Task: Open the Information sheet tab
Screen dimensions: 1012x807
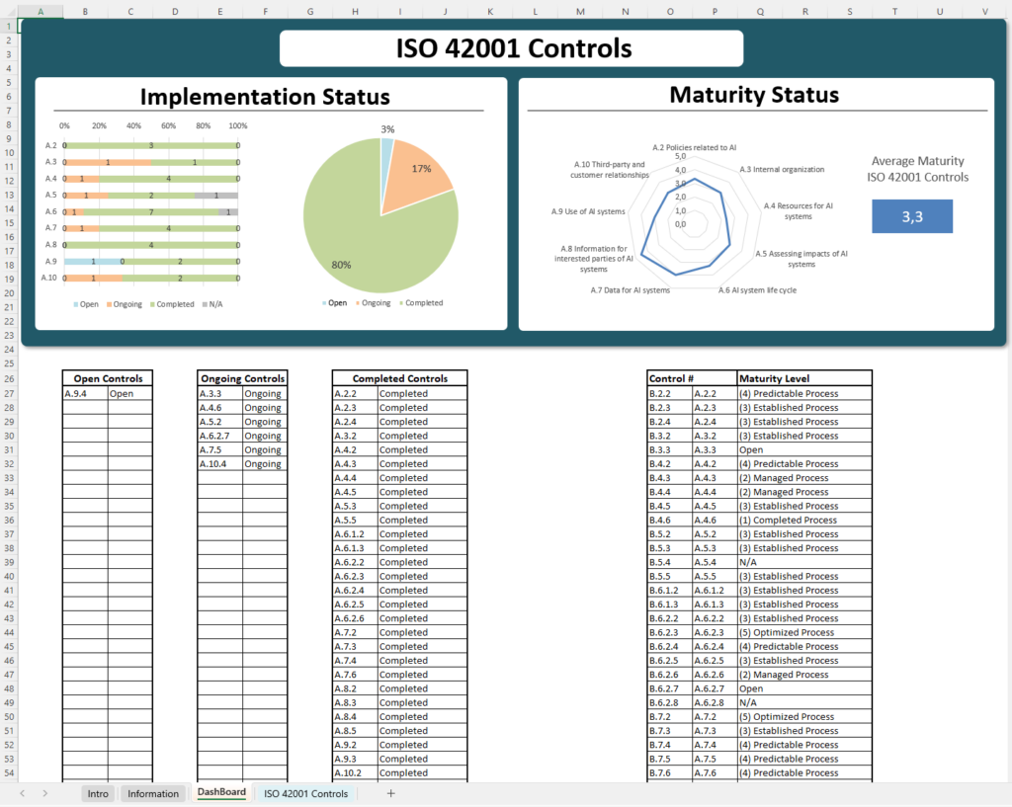Action: (152, 793)
